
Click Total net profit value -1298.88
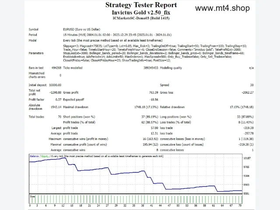point(56,92)
